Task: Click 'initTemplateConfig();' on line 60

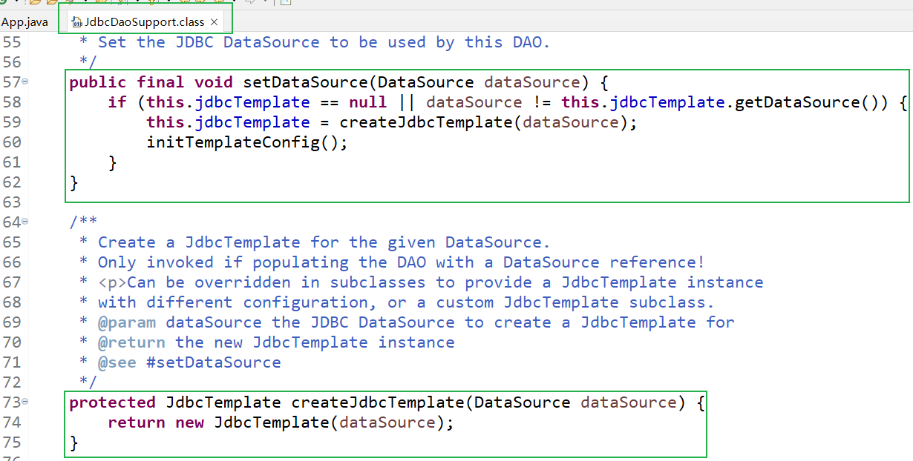Action: (247, 142)
